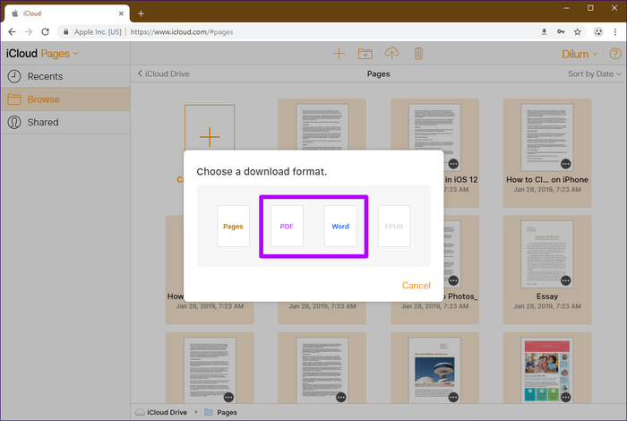Click the password key icon in address bar
This screenshot has height=421, width=627.
[x=561, y=32]
